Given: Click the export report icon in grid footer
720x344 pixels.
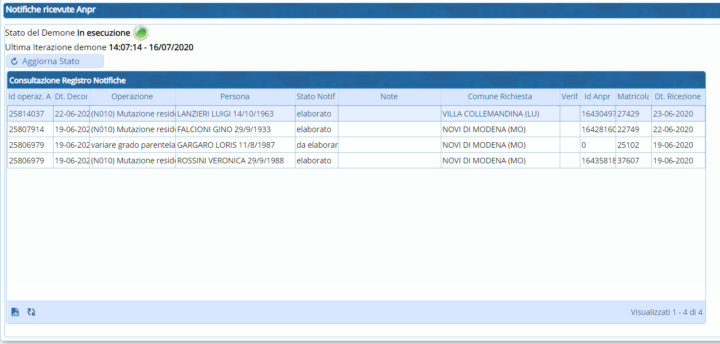Looking at the screenshot, I should point(15,312).
